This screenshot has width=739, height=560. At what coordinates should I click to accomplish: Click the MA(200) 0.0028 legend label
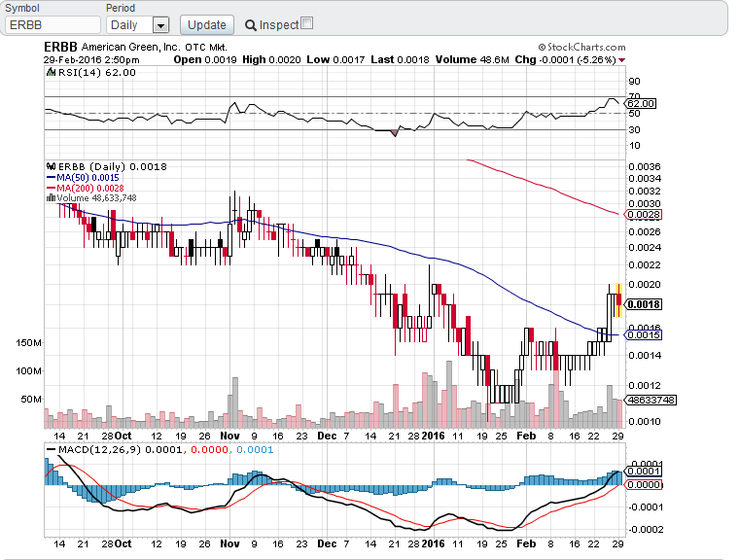(x=90, y=188)
